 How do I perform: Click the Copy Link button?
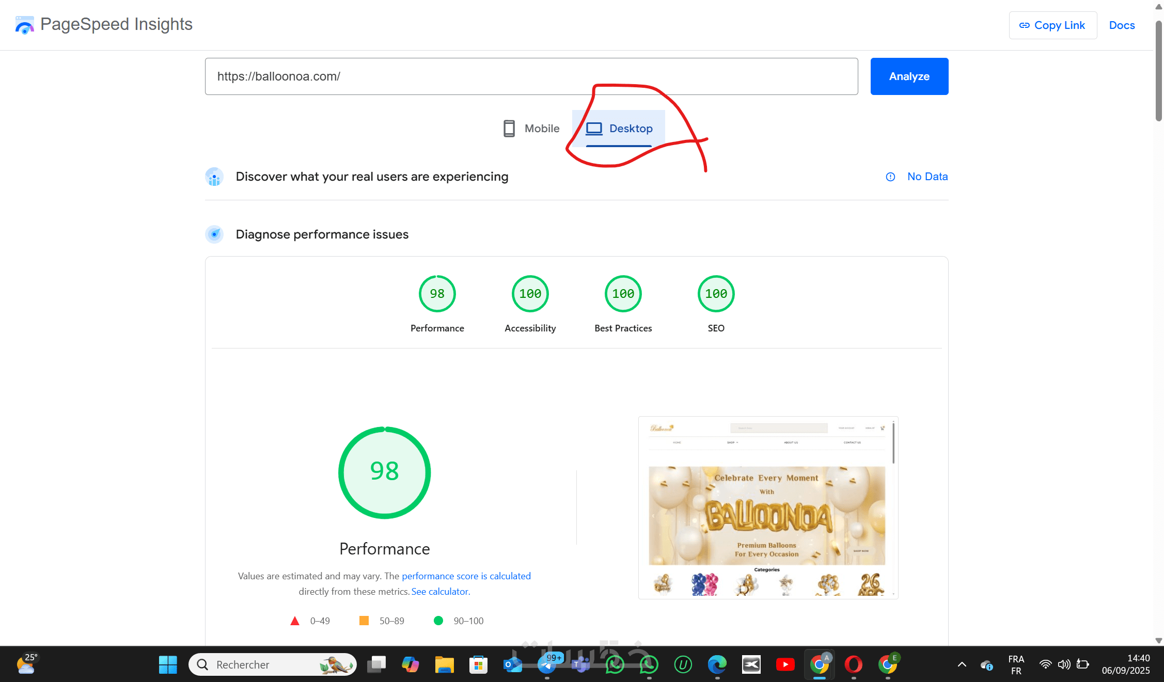coord(1052,25)
